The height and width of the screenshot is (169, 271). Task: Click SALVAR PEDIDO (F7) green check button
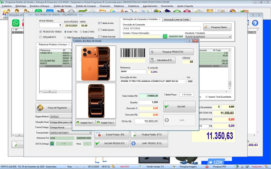coord(112,143)
